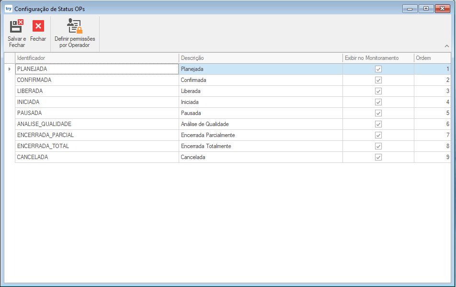This screenshot has height=287, width=456.
Task: Click the Iniciada description cell
Action: coord(261,102)
